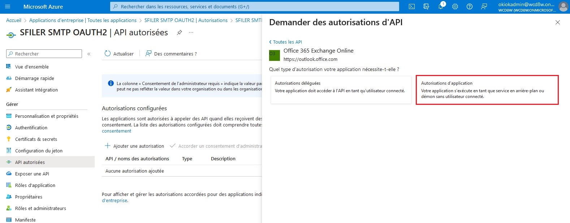Screen dimensions: 570x223
Task: Open portal settings gear
Action: click(x=455, y=6)
